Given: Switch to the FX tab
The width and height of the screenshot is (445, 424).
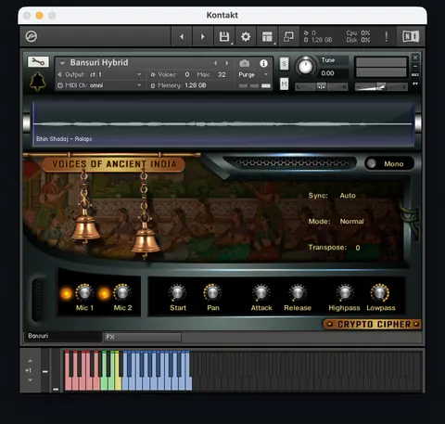Looking at the screenshot, I should pyautogui.click(x=143, y=337).
